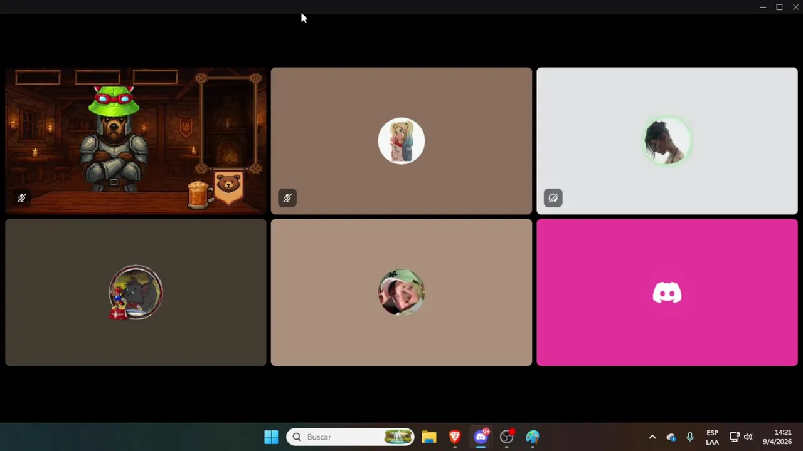Select the dark-haired avatar with green ring
Image resolution: width=803 pixels, height=451 pixels.
tap(667, 141)
